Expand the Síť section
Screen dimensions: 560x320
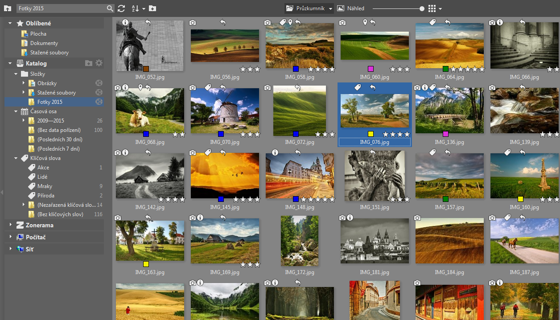(x=10, y=249)
